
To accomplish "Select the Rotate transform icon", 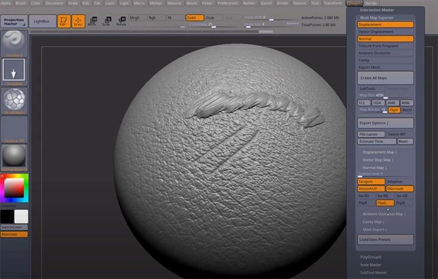I will coord(121,21).
